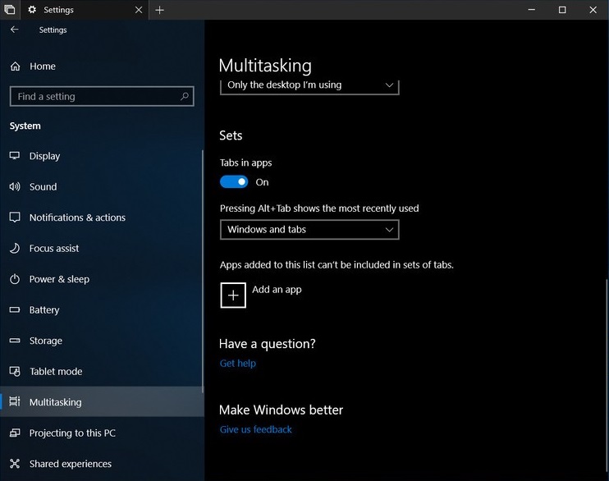This screenshot has width=609, height=481.
Task: Turn off Tabs in apps toggle
Action: tap(234, 182)
